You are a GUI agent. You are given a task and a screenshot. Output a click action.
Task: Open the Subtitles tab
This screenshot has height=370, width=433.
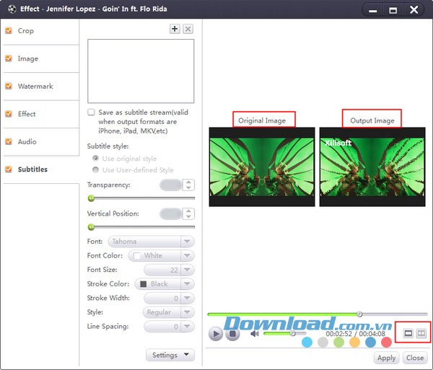(41, 169)
